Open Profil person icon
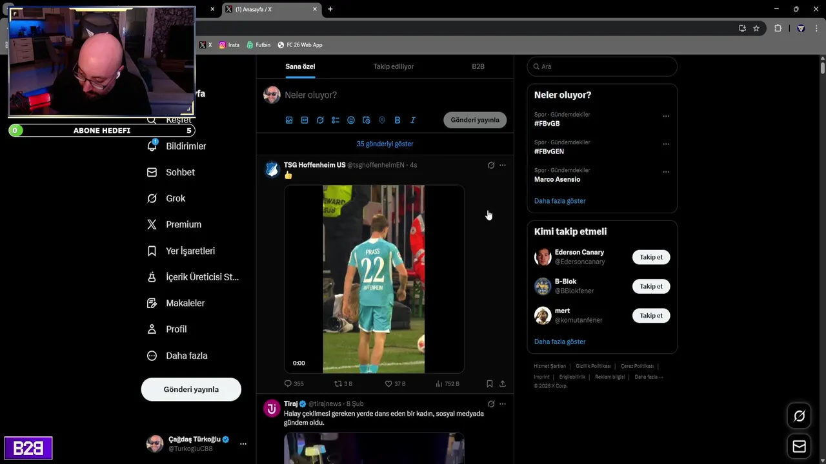 point(152,329)
